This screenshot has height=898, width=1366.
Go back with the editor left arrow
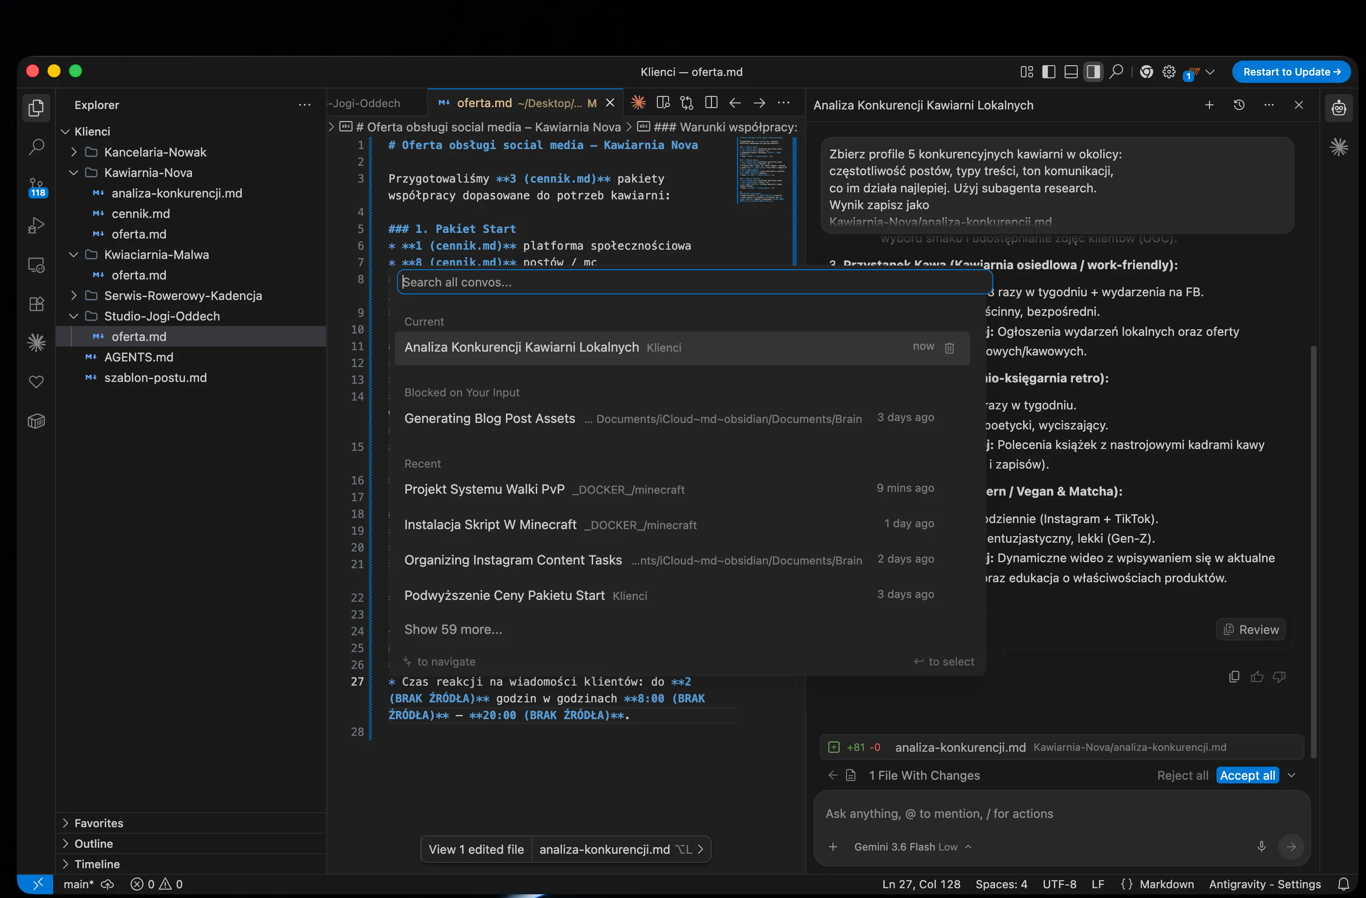click(735, 103)
